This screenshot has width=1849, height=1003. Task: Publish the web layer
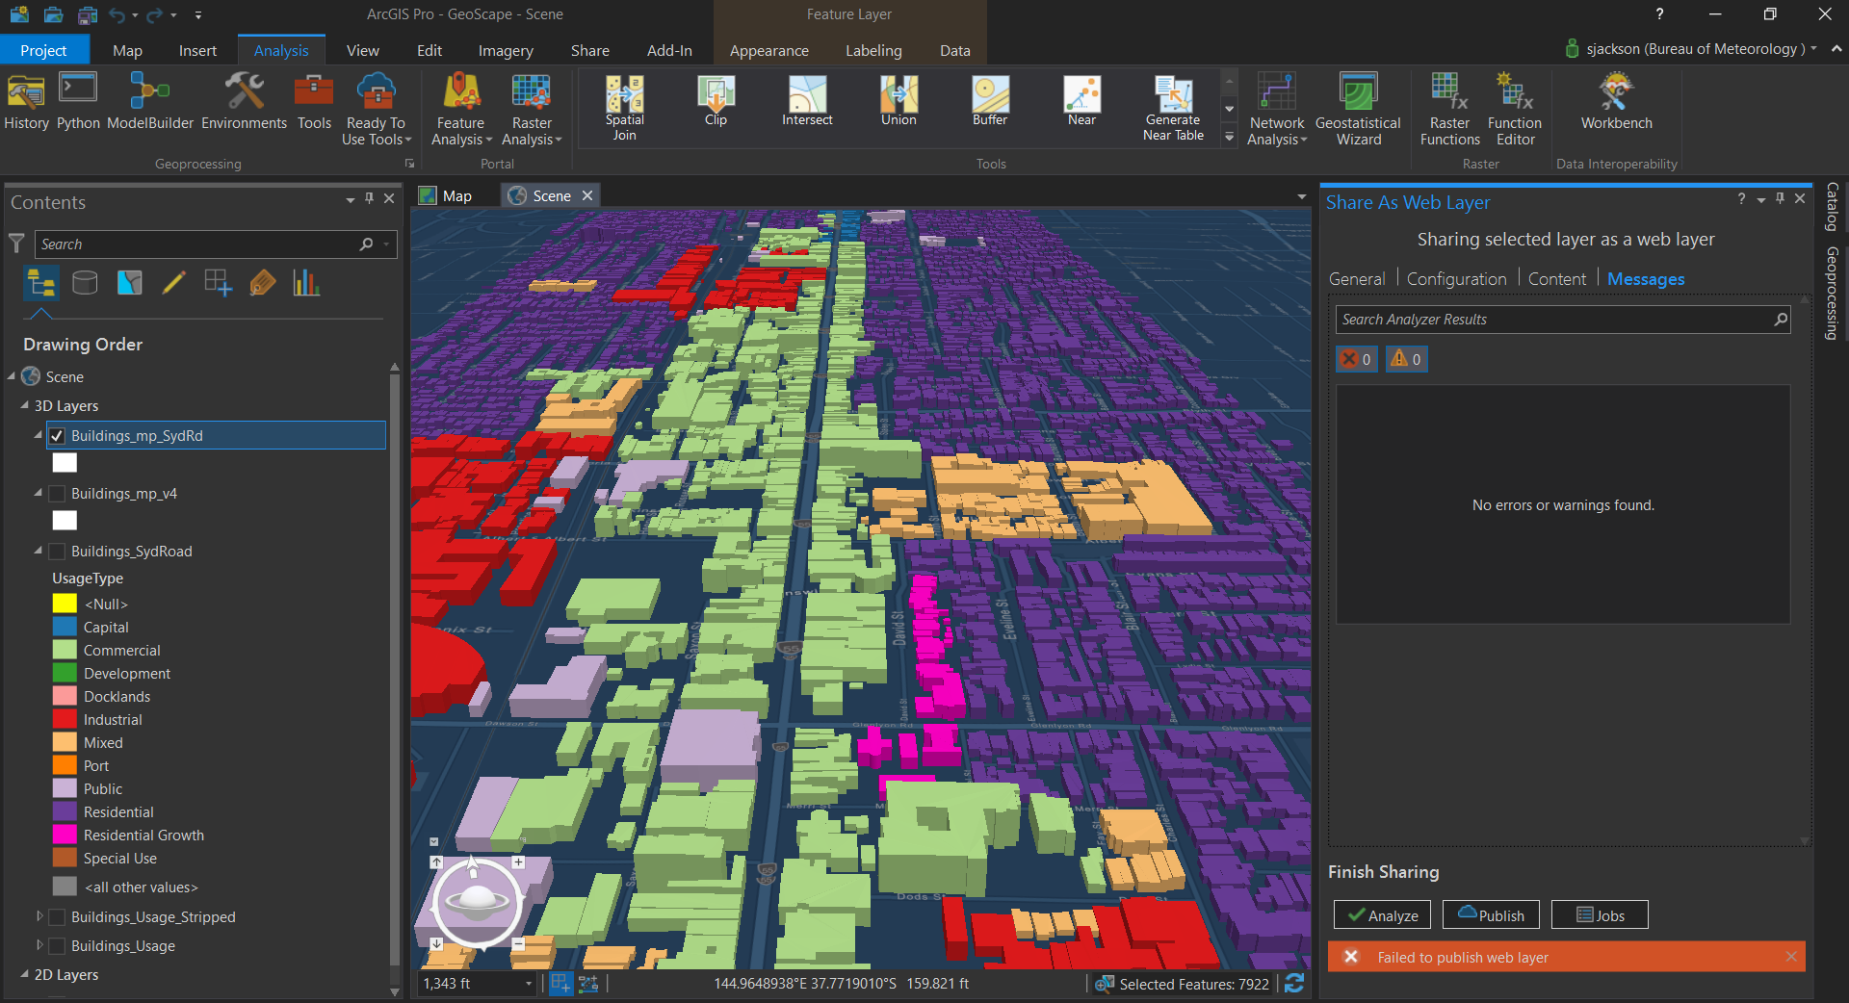click(1491, 914)
